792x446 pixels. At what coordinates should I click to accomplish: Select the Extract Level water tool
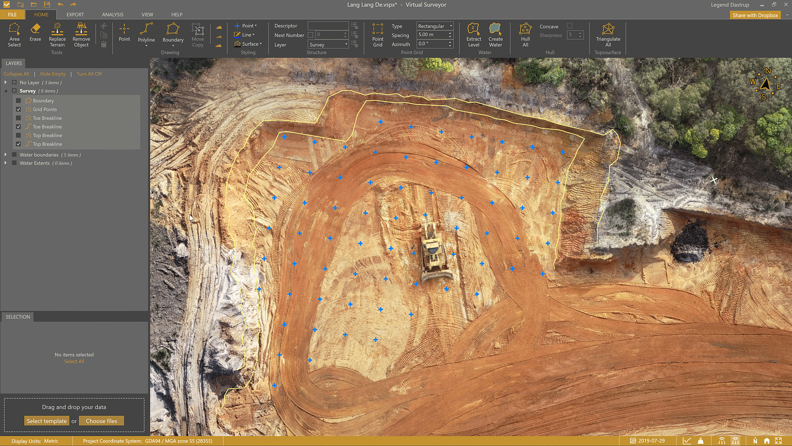473,35
